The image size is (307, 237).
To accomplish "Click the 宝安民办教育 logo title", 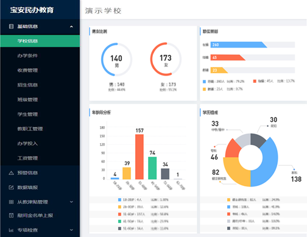I will 32,10.
